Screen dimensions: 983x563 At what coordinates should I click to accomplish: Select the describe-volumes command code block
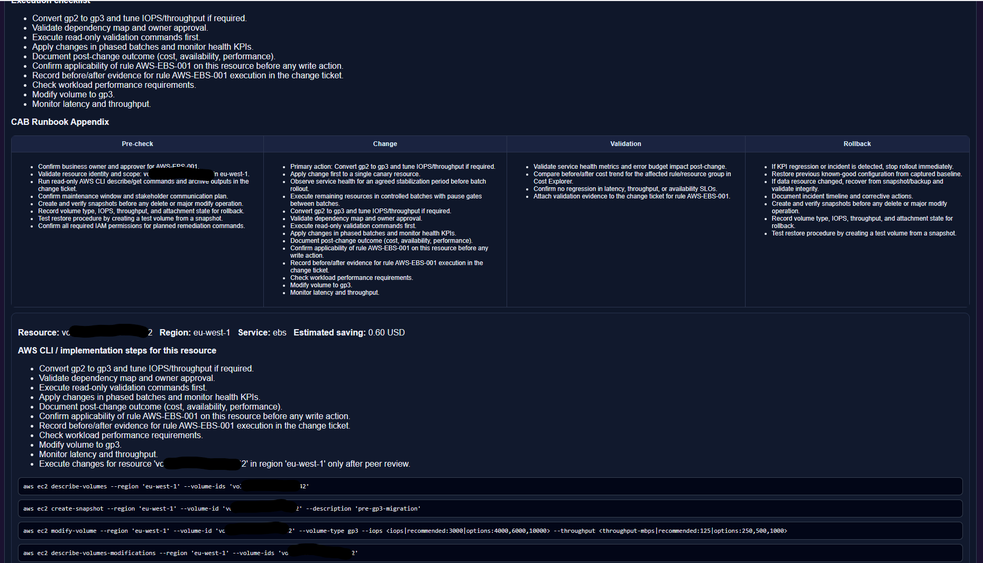490,486
